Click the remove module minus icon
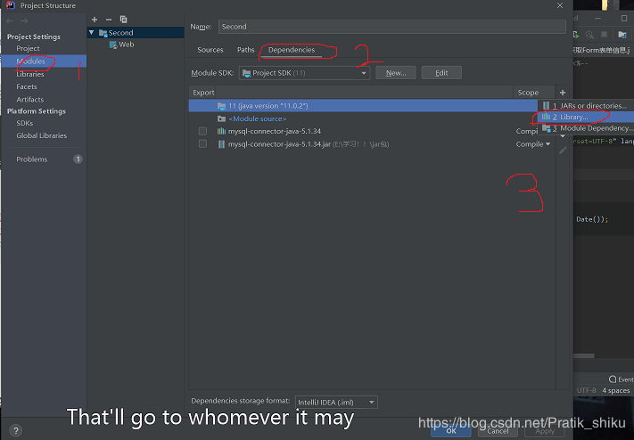Viewport: 634px width, 440px height. click(109, 20)
